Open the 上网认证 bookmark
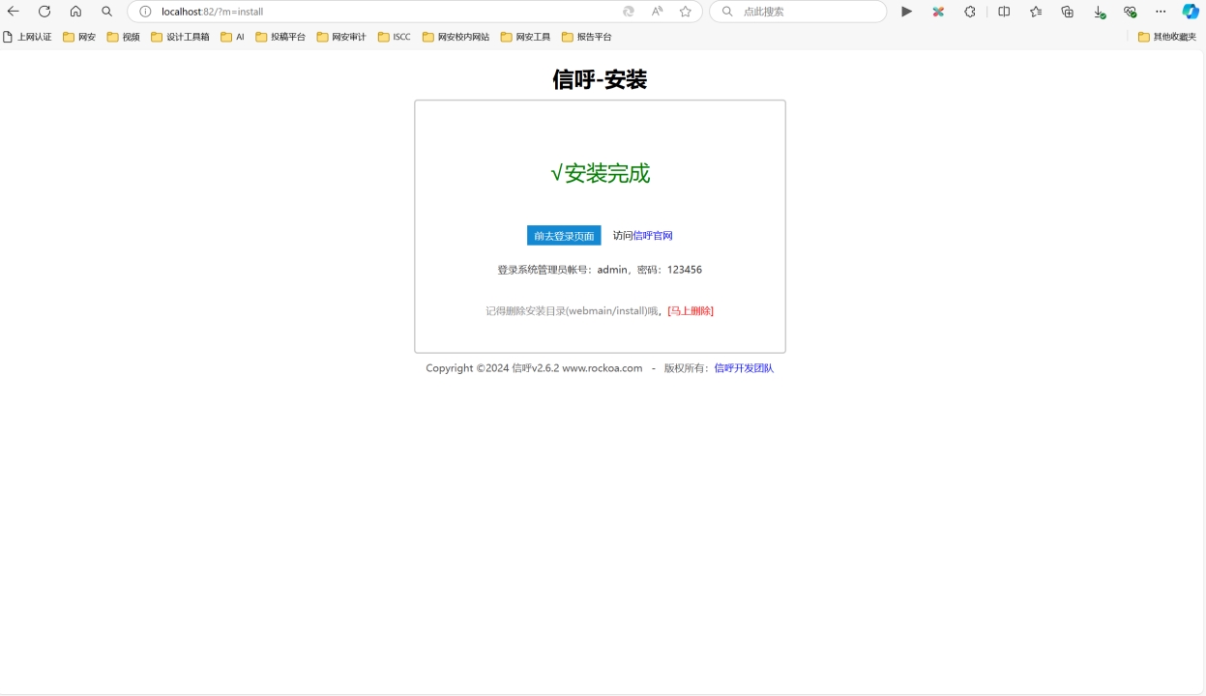Image resolution: width=1206 pixels, height=696 pixels. [28, 37]
